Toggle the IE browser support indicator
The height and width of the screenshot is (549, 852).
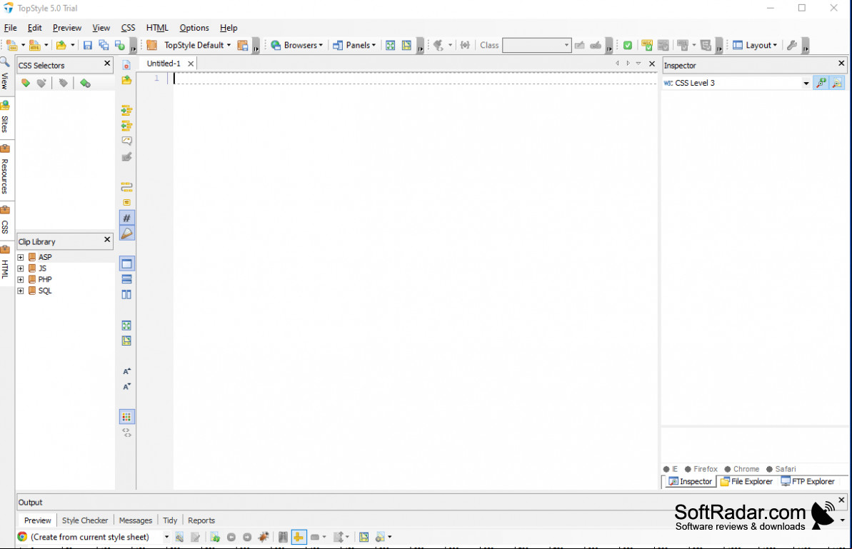[671, 469]
